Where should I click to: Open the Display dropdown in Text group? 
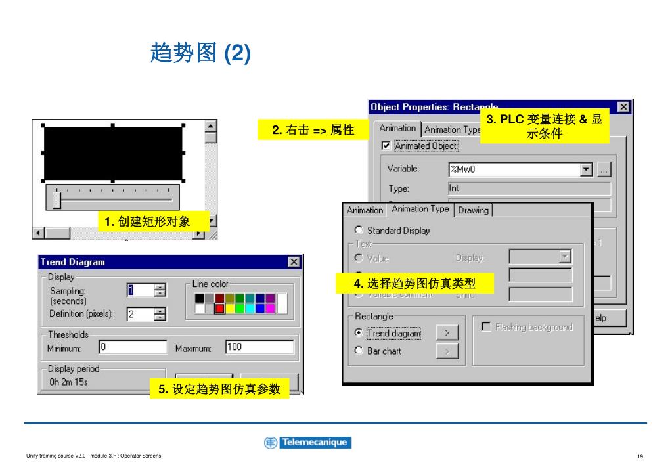click(565, 257)
